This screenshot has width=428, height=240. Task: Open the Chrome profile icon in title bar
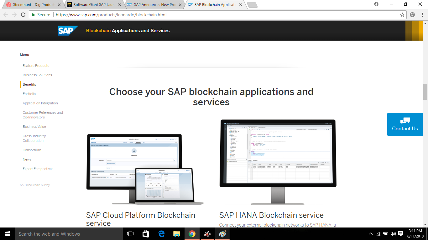tap(376, 4)
